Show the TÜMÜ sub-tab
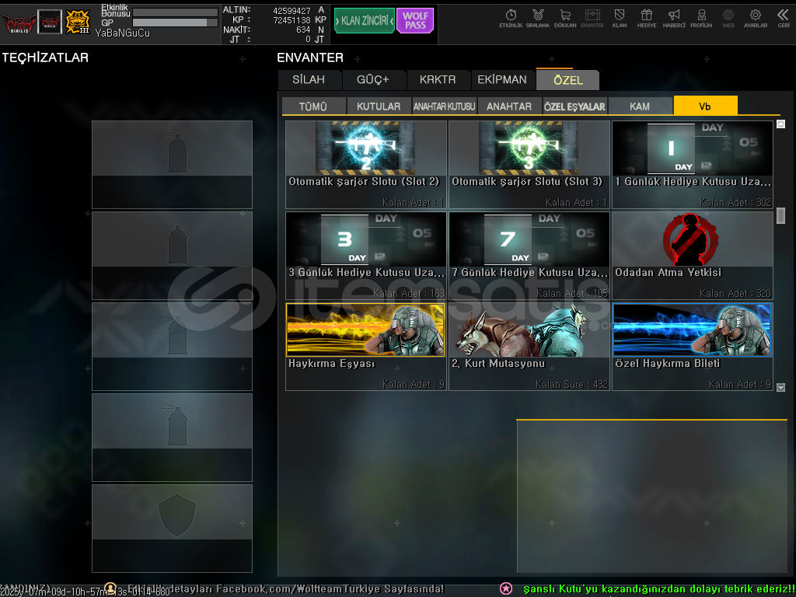The width and height of the screenshot is (796, 597). click(x=313, y=106)
